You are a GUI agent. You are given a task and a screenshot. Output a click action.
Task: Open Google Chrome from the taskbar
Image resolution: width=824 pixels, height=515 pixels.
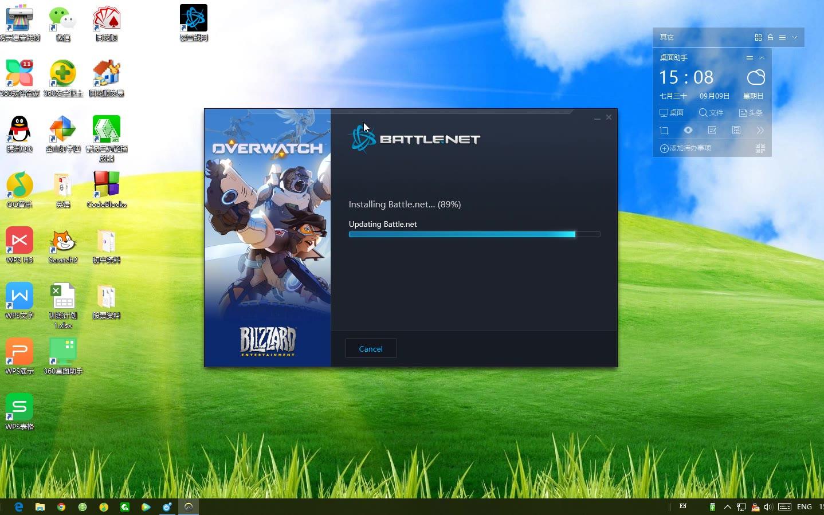(x=61, y=507)
